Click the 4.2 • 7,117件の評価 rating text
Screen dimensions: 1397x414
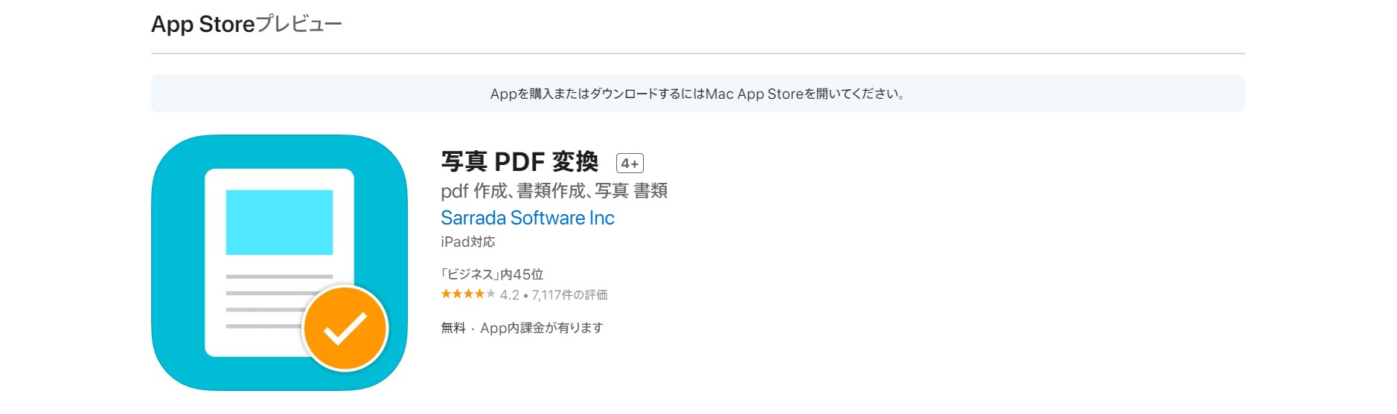point(554,295)
